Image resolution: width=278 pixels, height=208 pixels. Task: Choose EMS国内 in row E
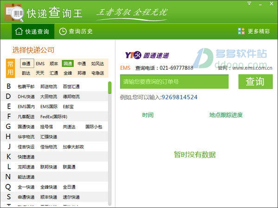(x=26, y=107)
